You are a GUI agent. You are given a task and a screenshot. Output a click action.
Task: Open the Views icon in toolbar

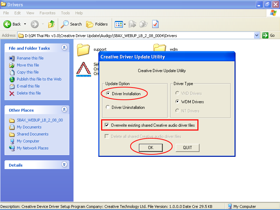119,24
